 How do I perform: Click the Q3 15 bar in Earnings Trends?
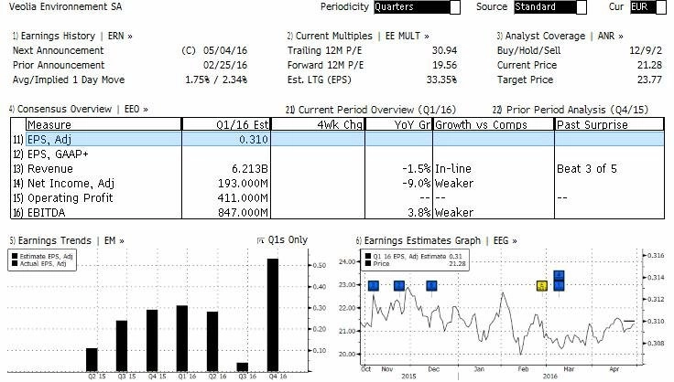point(122,346)
